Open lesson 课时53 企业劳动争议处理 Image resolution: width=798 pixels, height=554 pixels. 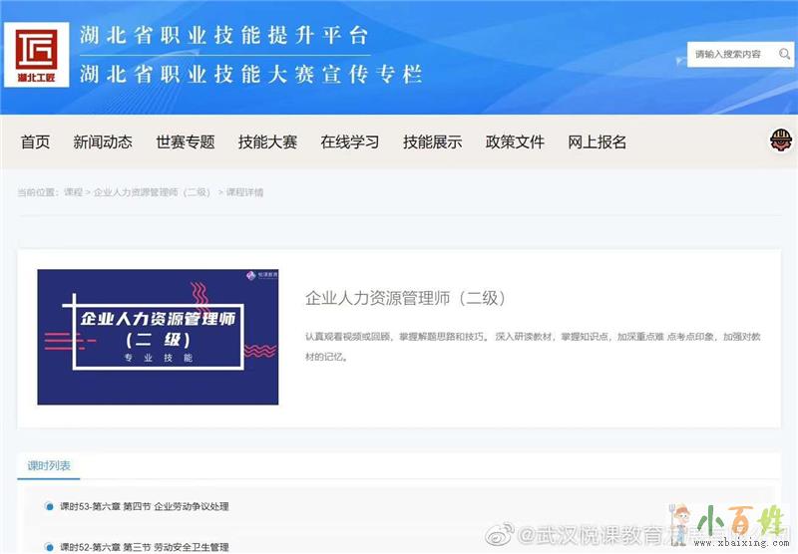[x=145, y=506]
